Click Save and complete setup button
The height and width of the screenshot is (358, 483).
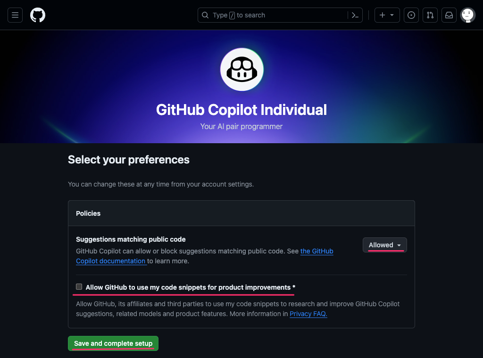tap(113, 343)
